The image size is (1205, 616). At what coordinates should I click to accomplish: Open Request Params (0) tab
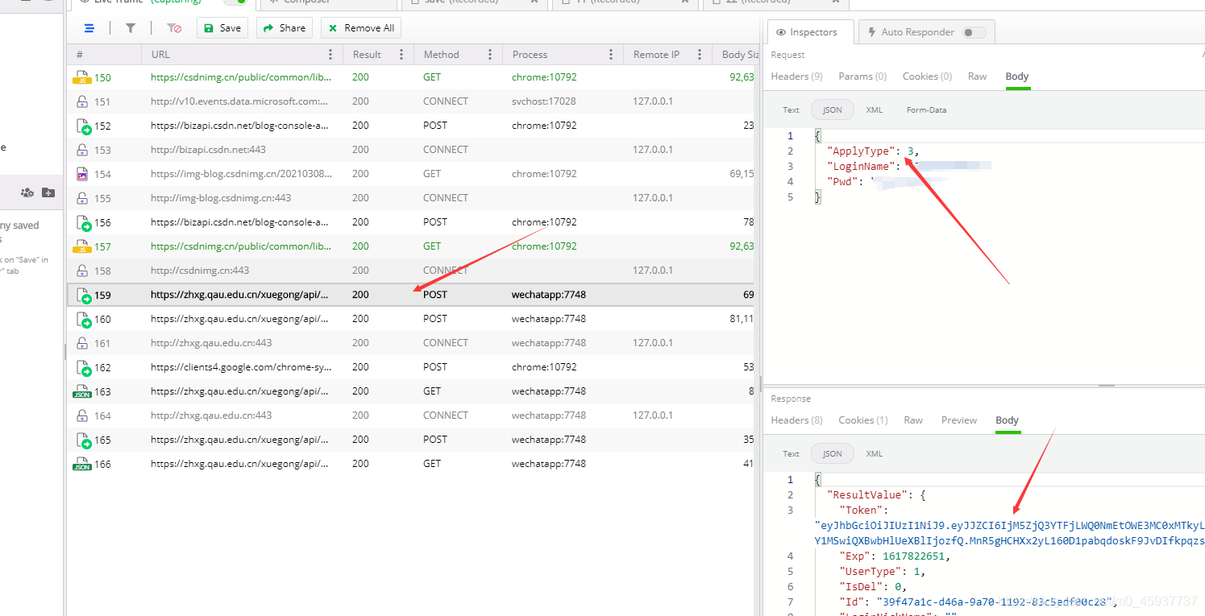862,76
